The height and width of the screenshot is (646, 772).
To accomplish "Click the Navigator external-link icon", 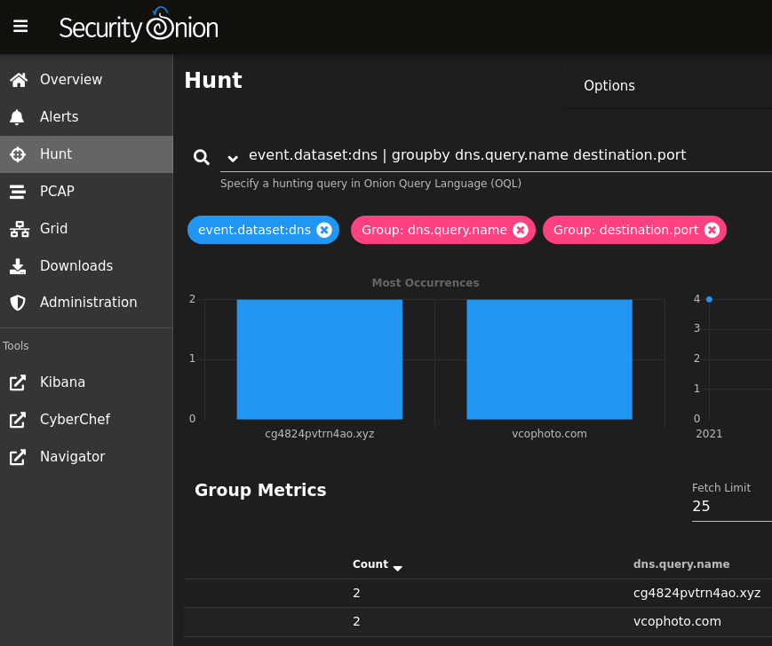I will click(18, 457).
